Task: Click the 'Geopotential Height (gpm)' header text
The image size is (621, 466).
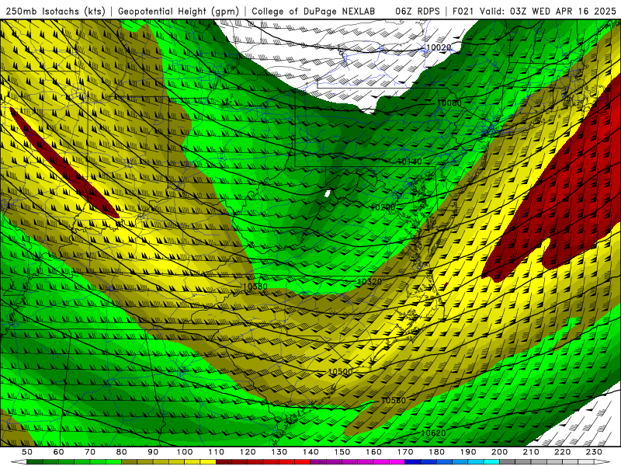Action: pos(179,11)
